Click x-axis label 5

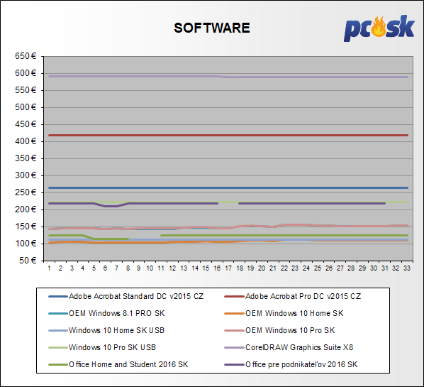94,268
